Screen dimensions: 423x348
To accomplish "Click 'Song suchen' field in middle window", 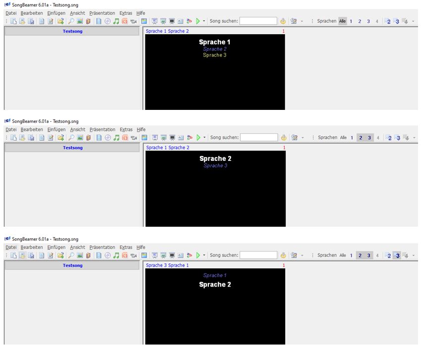I will pos(259,138).
